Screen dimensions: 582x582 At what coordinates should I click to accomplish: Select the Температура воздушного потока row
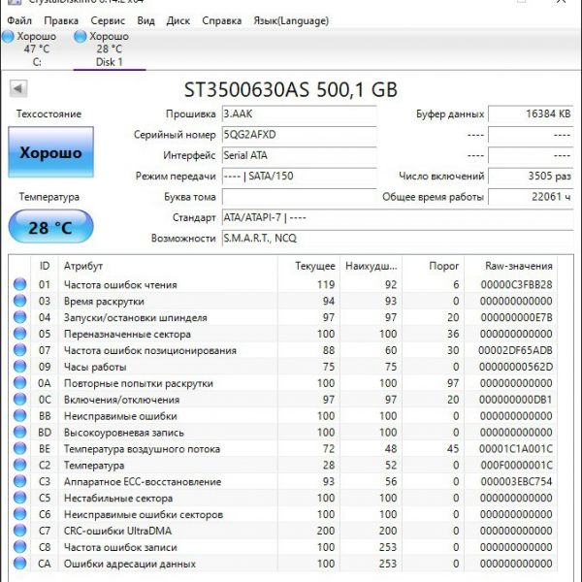283,448
